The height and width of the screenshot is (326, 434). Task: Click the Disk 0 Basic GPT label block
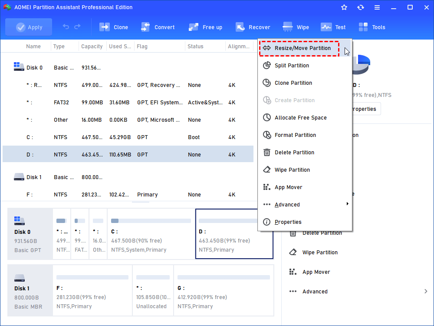click(x=30, y=234)
